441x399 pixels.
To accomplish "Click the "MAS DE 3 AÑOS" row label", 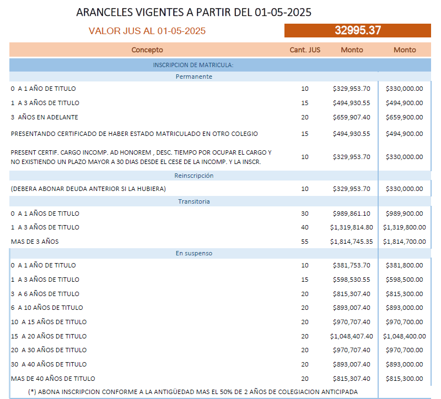I will pos(35,242).
